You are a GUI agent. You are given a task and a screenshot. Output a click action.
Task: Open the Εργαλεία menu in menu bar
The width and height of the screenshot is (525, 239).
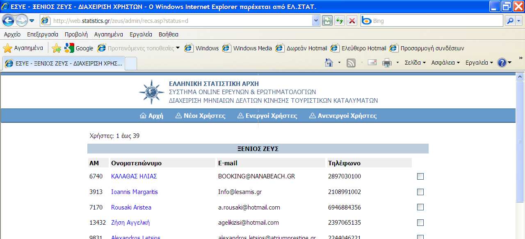click(x=141, y=34)
